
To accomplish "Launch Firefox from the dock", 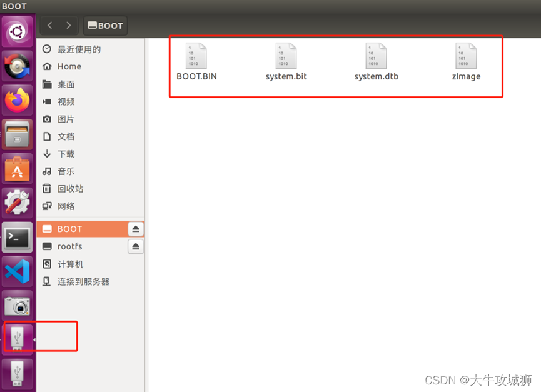I will point(18,100).
